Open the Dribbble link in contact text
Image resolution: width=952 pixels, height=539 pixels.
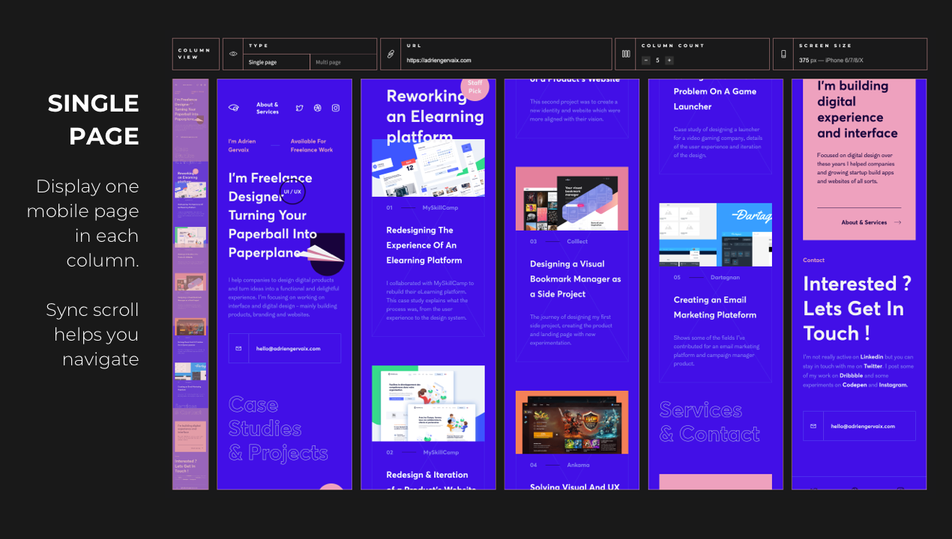click(x=852, y=375)
